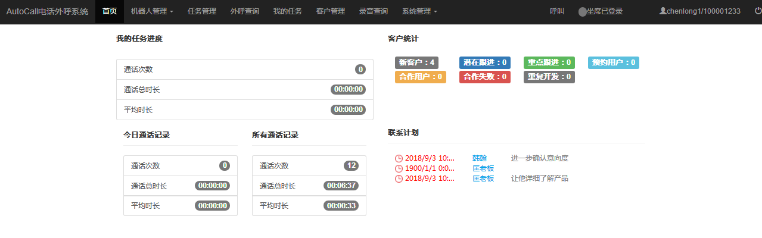762x238 pixels.
Task: Click the user profile icon chenlong1
Action: [x=663, y=11]
